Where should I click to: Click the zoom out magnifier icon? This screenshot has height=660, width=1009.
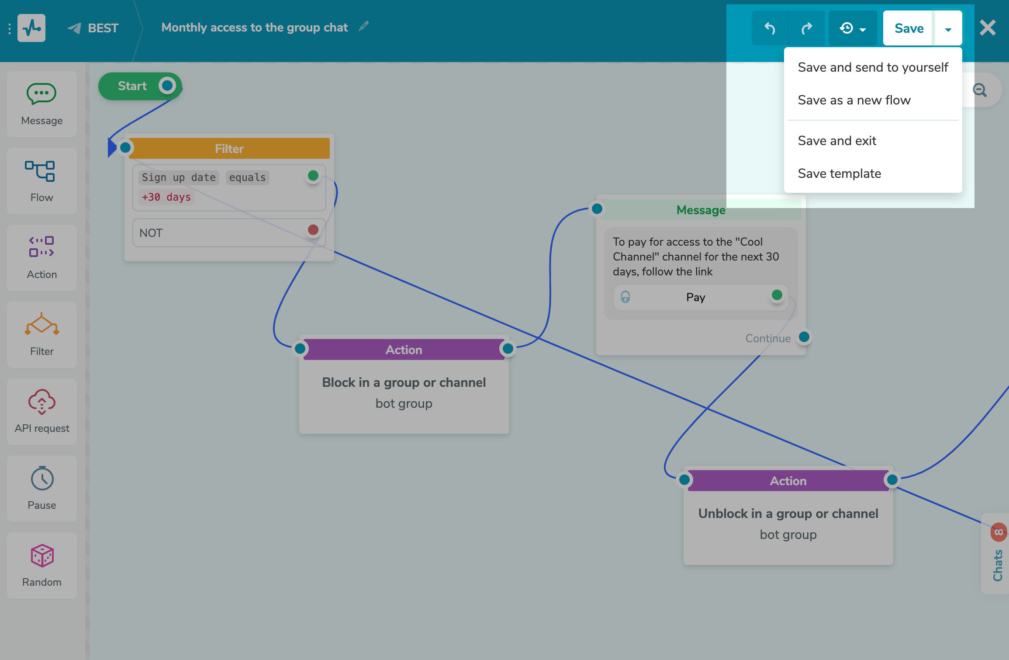point(980,90)
